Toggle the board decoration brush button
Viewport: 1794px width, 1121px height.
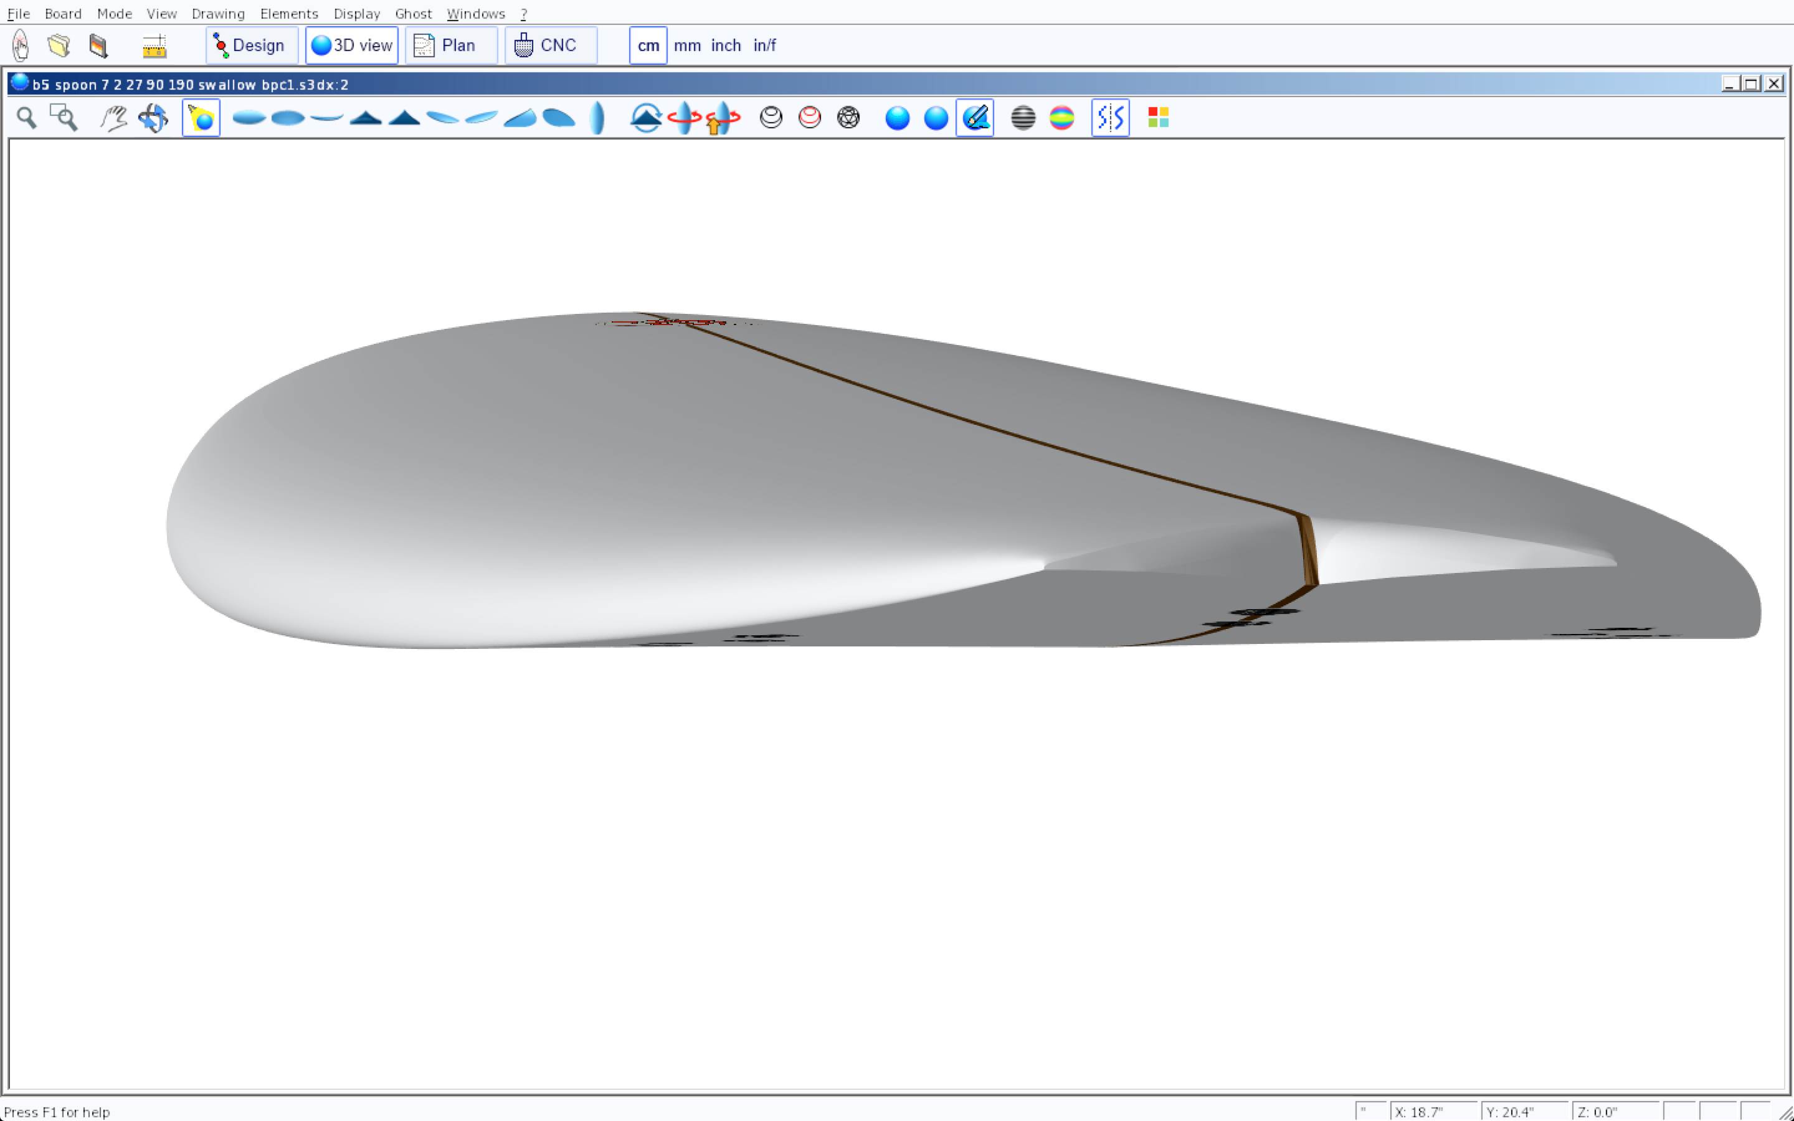point(975,118)
